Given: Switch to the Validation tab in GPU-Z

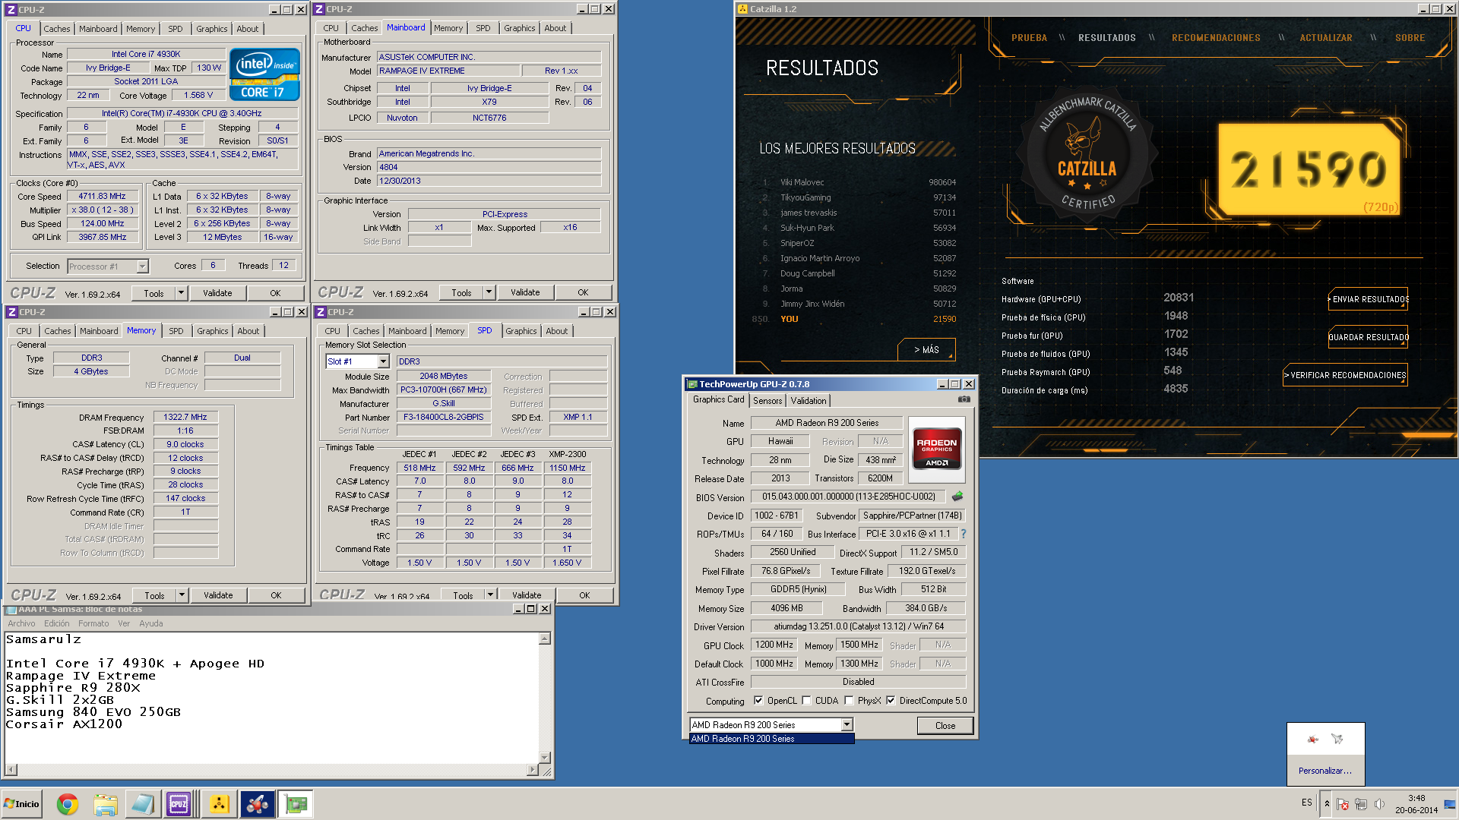Looking at the screenshot, I should click(x=808, y=401).
